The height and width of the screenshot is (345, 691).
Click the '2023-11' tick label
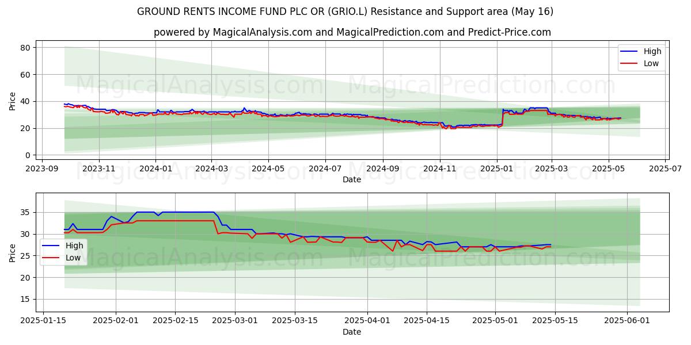pos(99,168)
